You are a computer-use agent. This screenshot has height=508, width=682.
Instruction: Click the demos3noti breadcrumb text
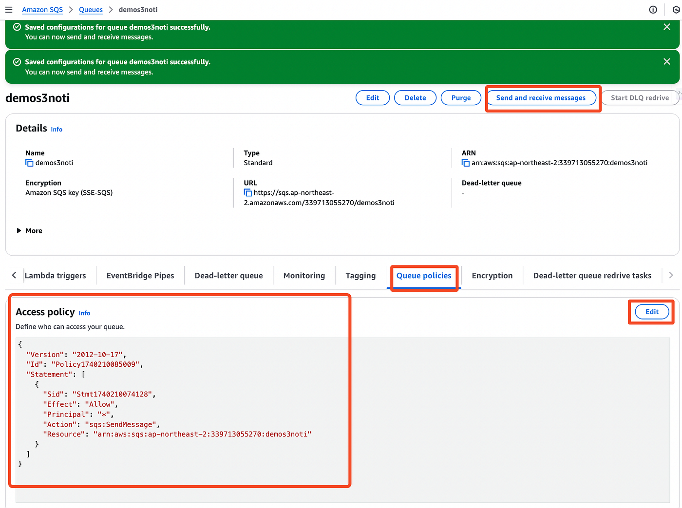(x=138, y=10)
